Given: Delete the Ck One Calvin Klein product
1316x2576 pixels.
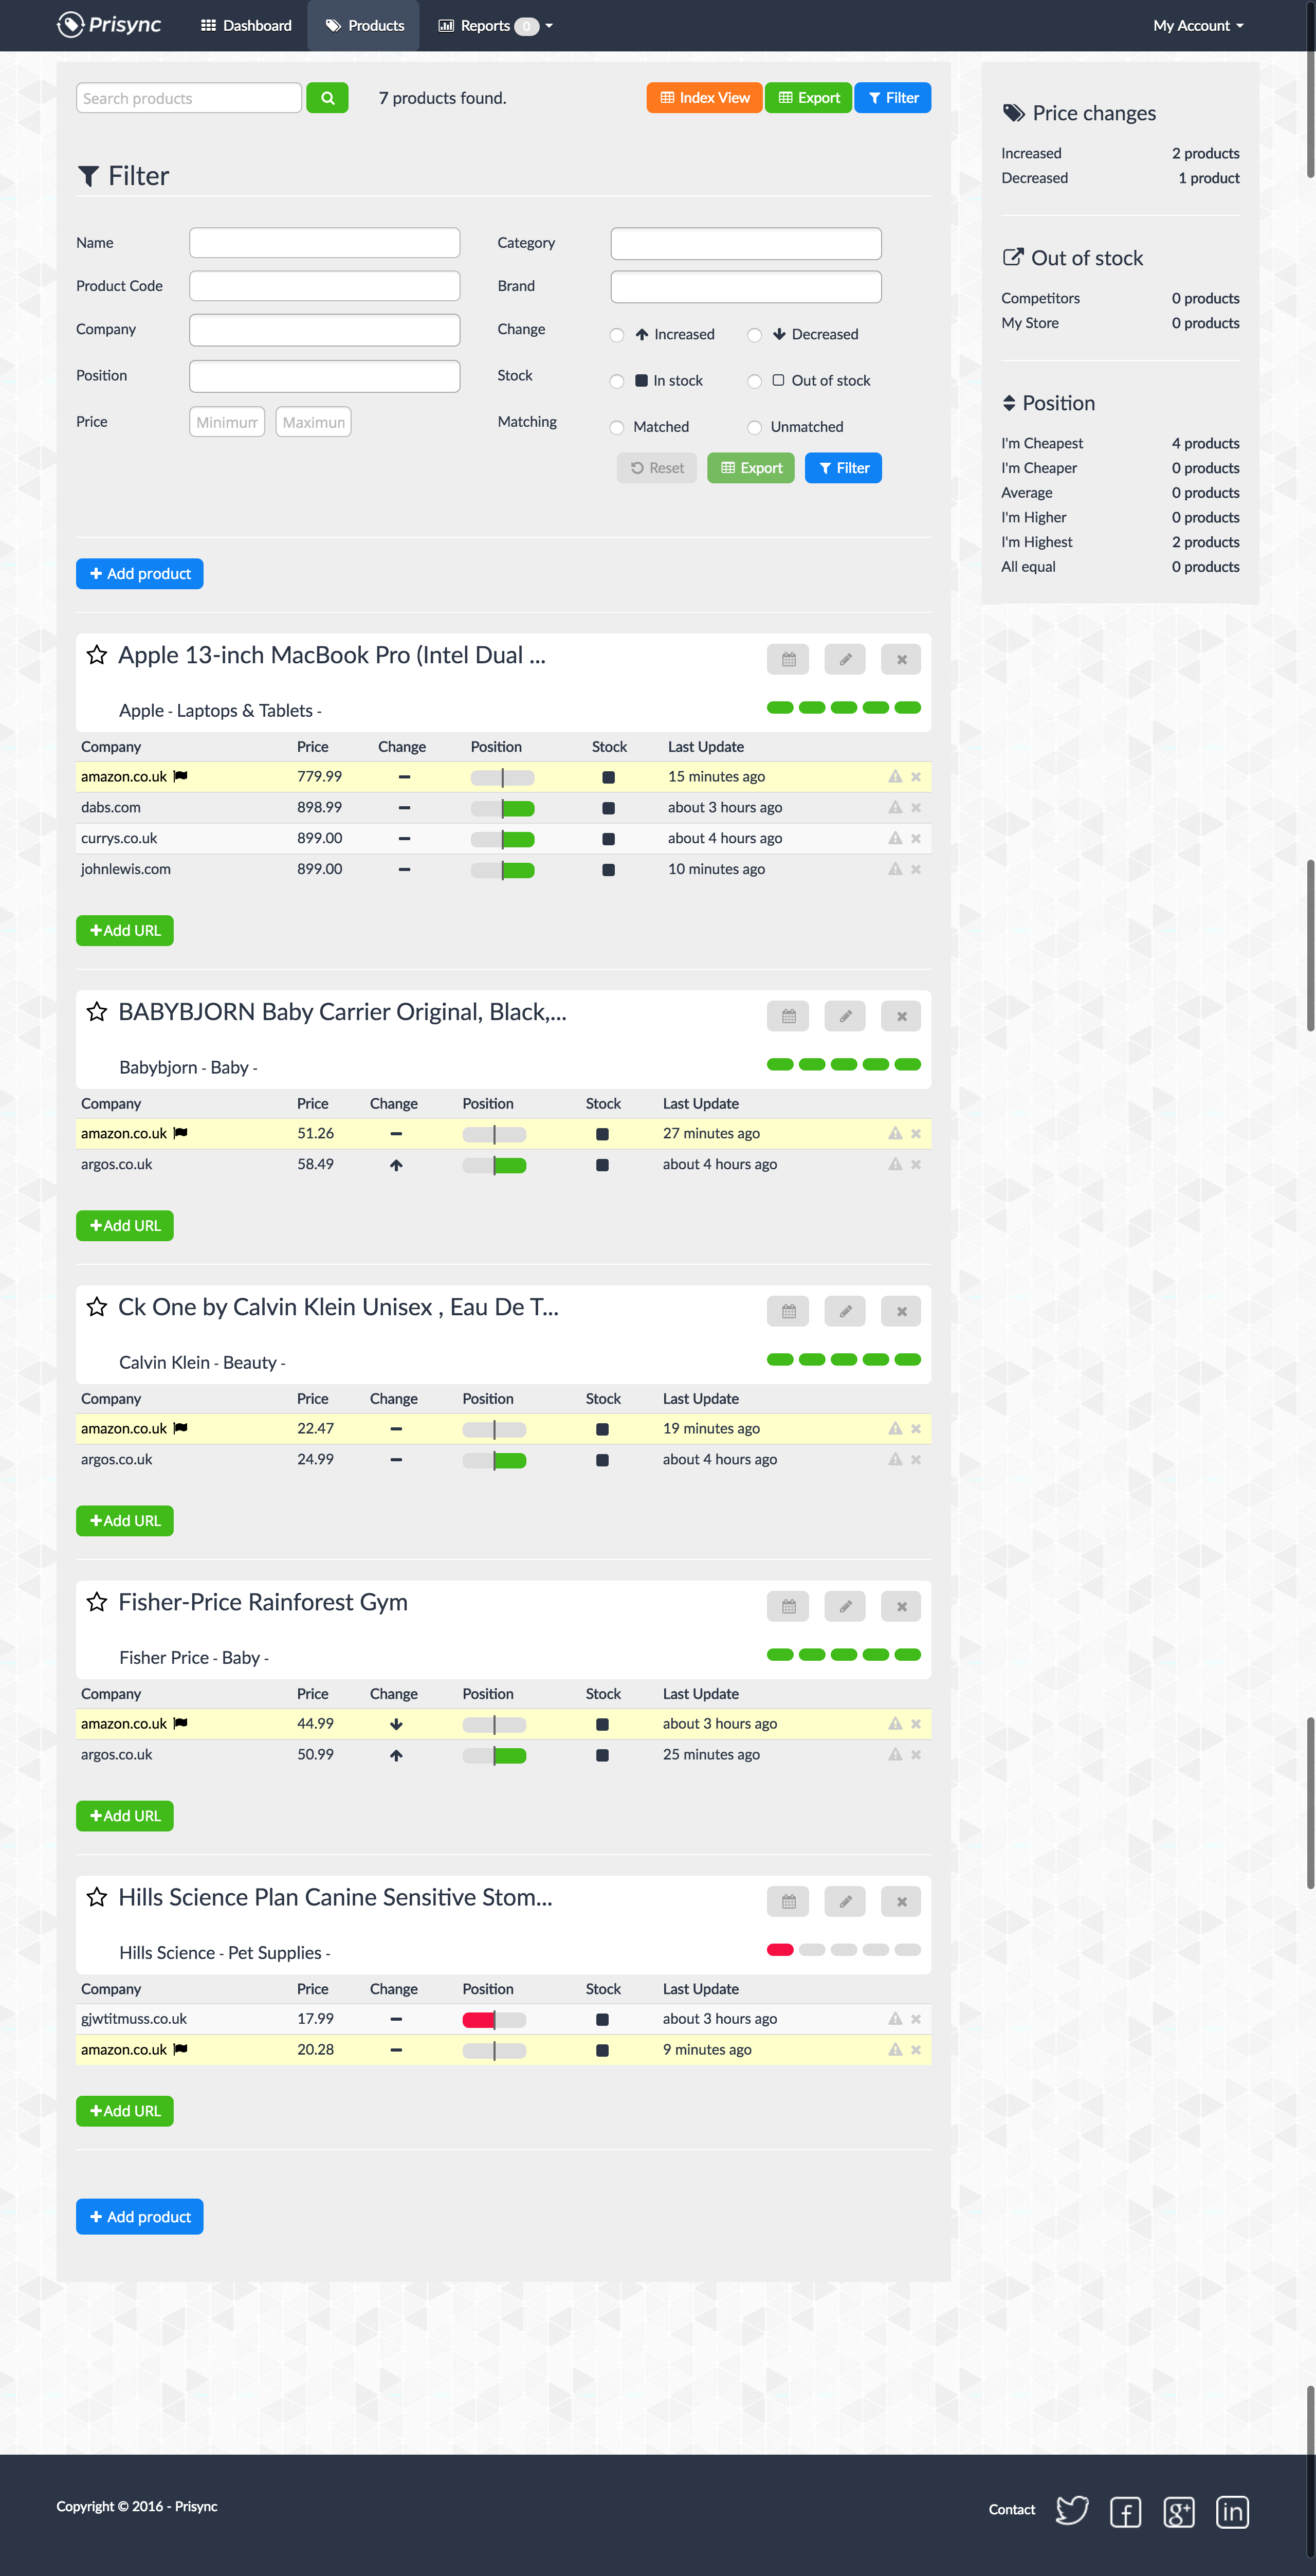Looking at the screenshot, I should (901, 1311).
